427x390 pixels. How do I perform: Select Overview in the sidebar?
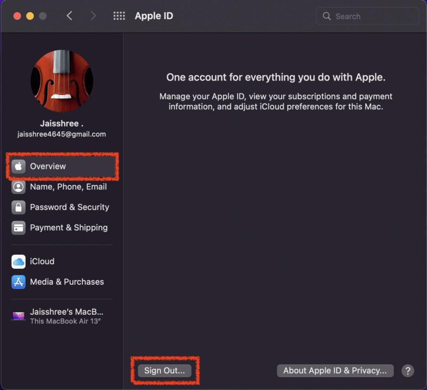(62, 166)
